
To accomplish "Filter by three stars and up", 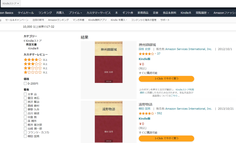I will coord(35,64).
